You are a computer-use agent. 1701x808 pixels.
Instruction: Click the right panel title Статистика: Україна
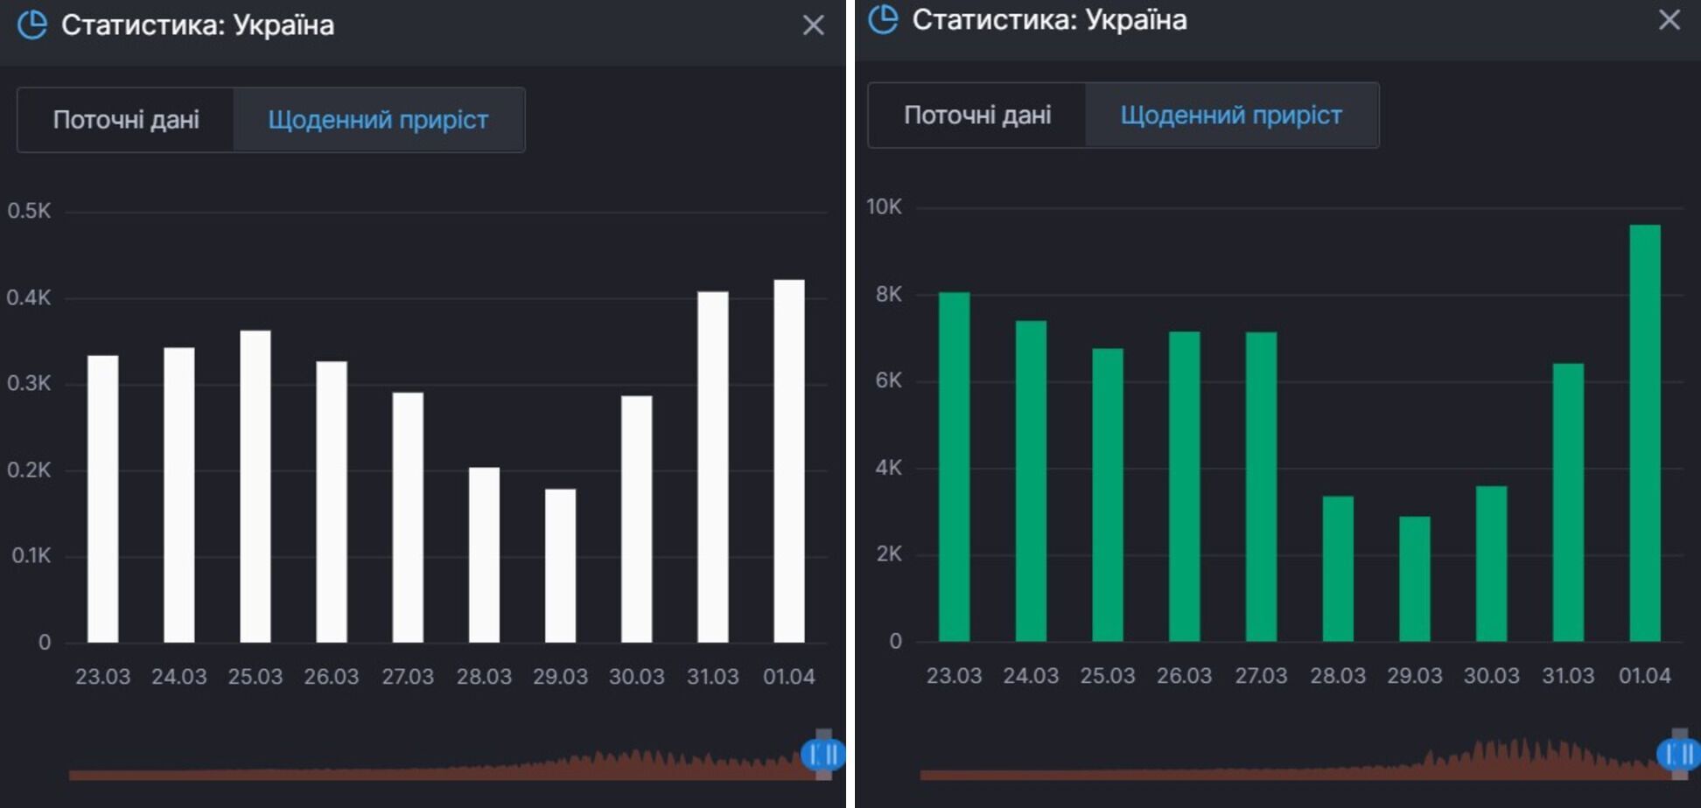(x=1049, y=20)
